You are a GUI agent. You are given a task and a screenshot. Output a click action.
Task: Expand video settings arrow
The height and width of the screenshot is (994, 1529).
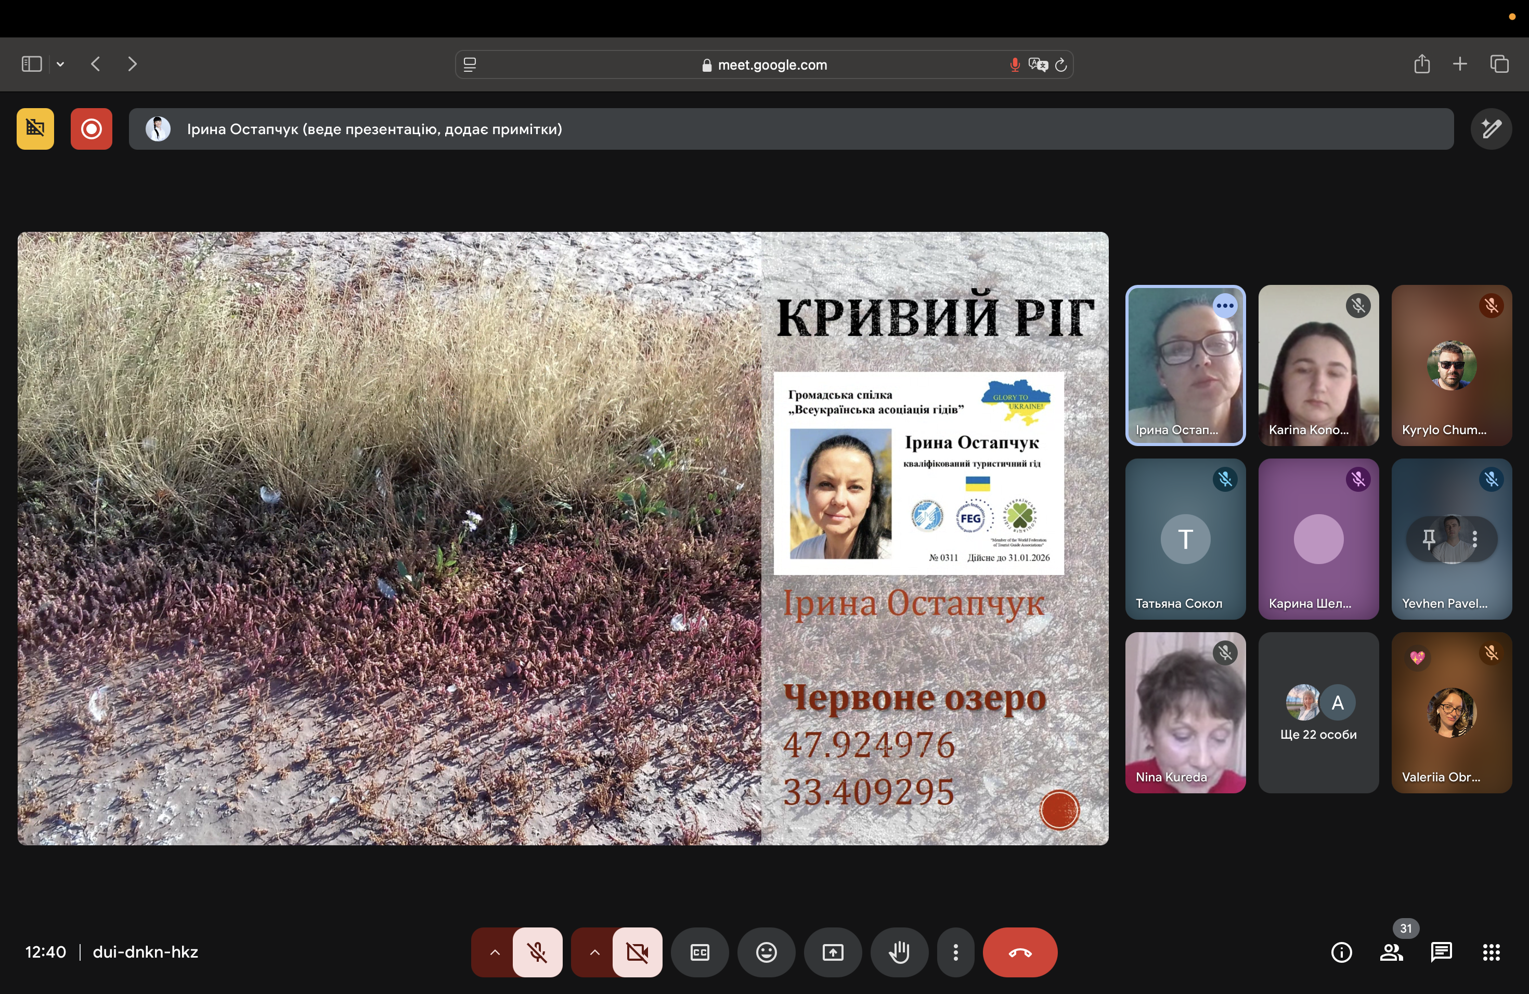point(594,952)
